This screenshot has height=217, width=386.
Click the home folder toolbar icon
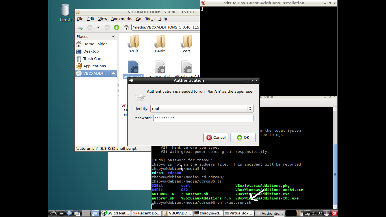coord(126,27)
